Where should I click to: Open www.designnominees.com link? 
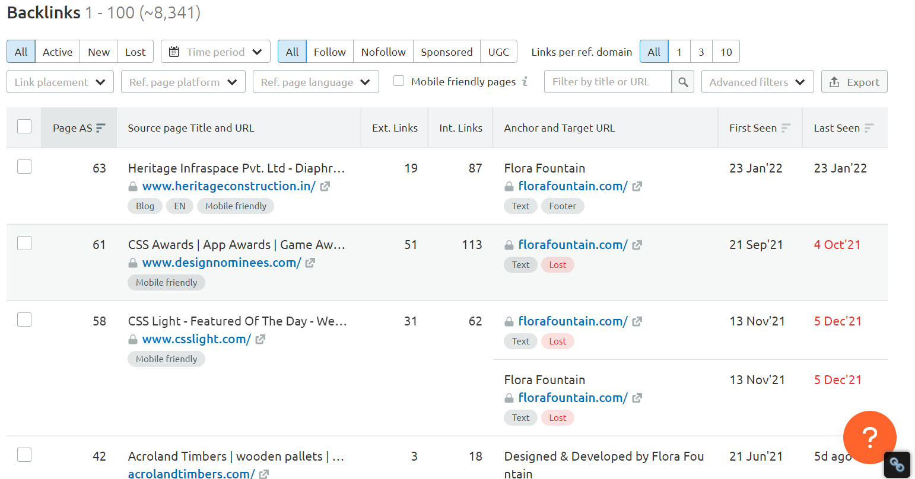(x=222, y=263)
